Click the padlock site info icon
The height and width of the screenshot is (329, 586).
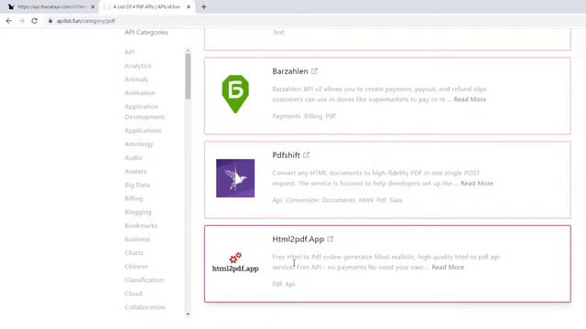point(50,21)
